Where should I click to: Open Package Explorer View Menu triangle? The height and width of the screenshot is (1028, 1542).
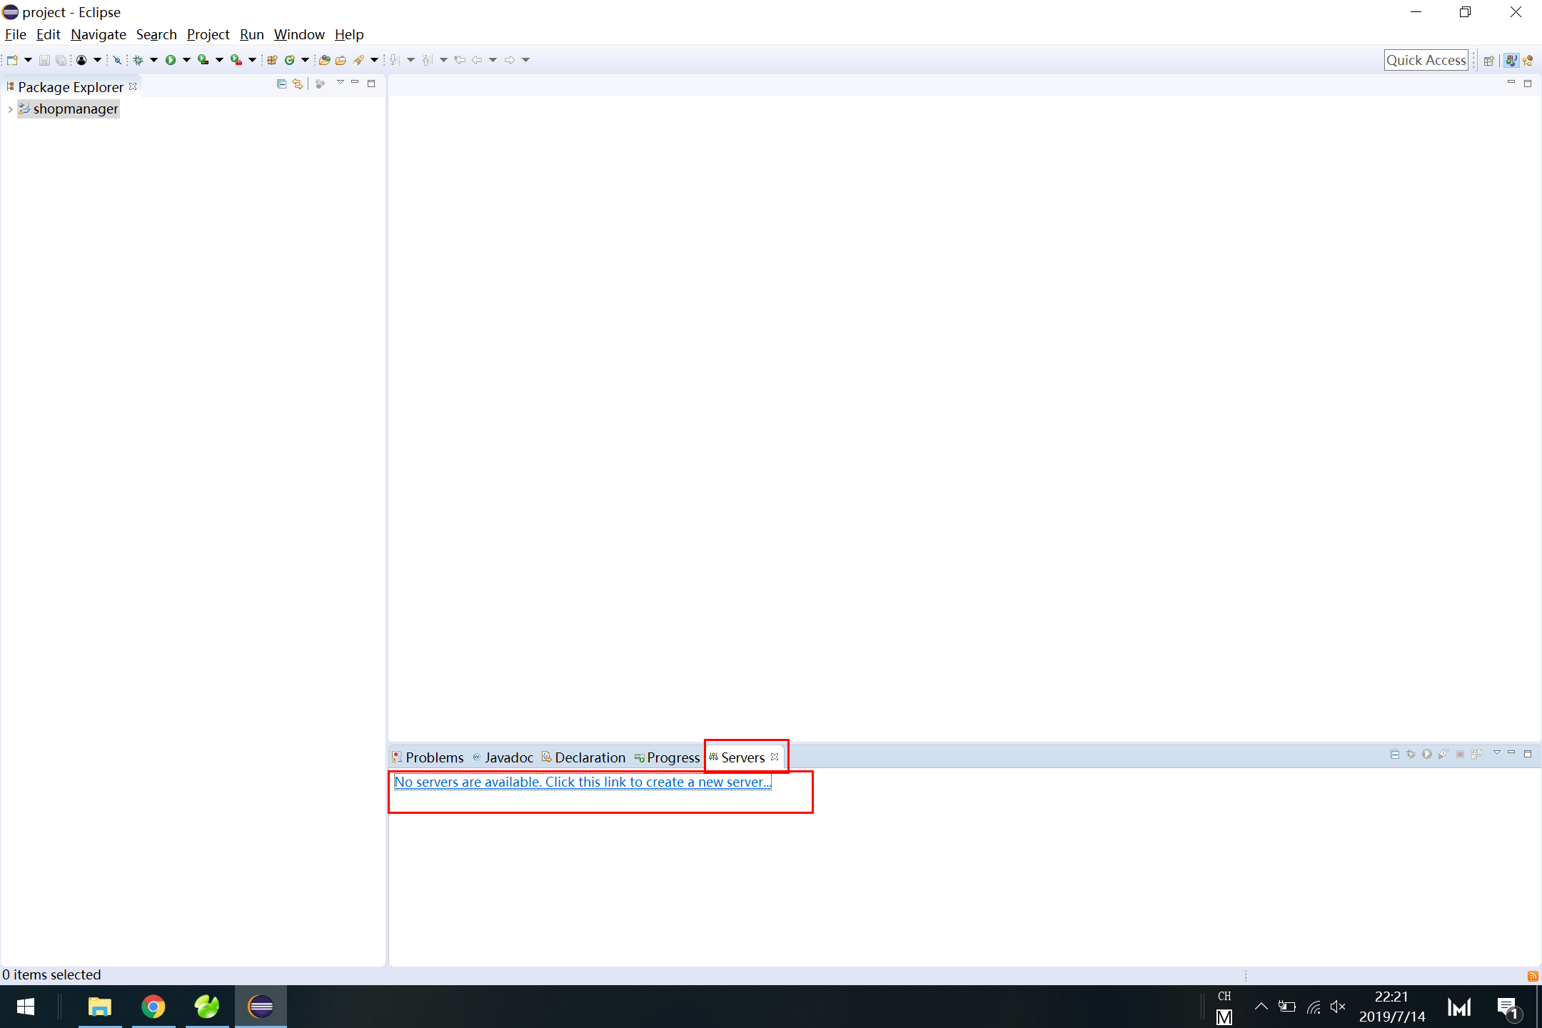[x=341, y=83]
